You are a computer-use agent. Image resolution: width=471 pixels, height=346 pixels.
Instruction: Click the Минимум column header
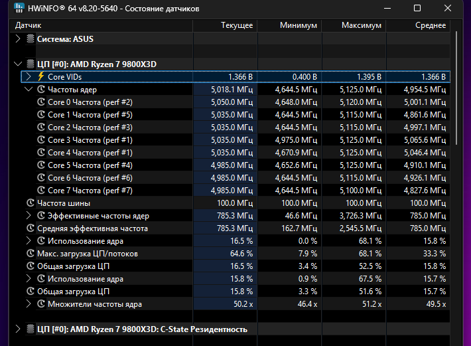click(x=289, y=25)
